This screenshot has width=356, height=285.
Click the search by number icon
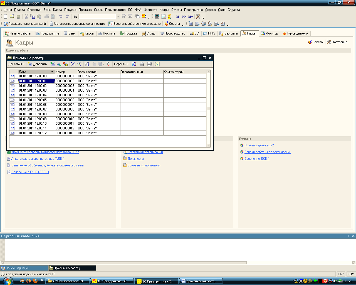click(80, 64)
